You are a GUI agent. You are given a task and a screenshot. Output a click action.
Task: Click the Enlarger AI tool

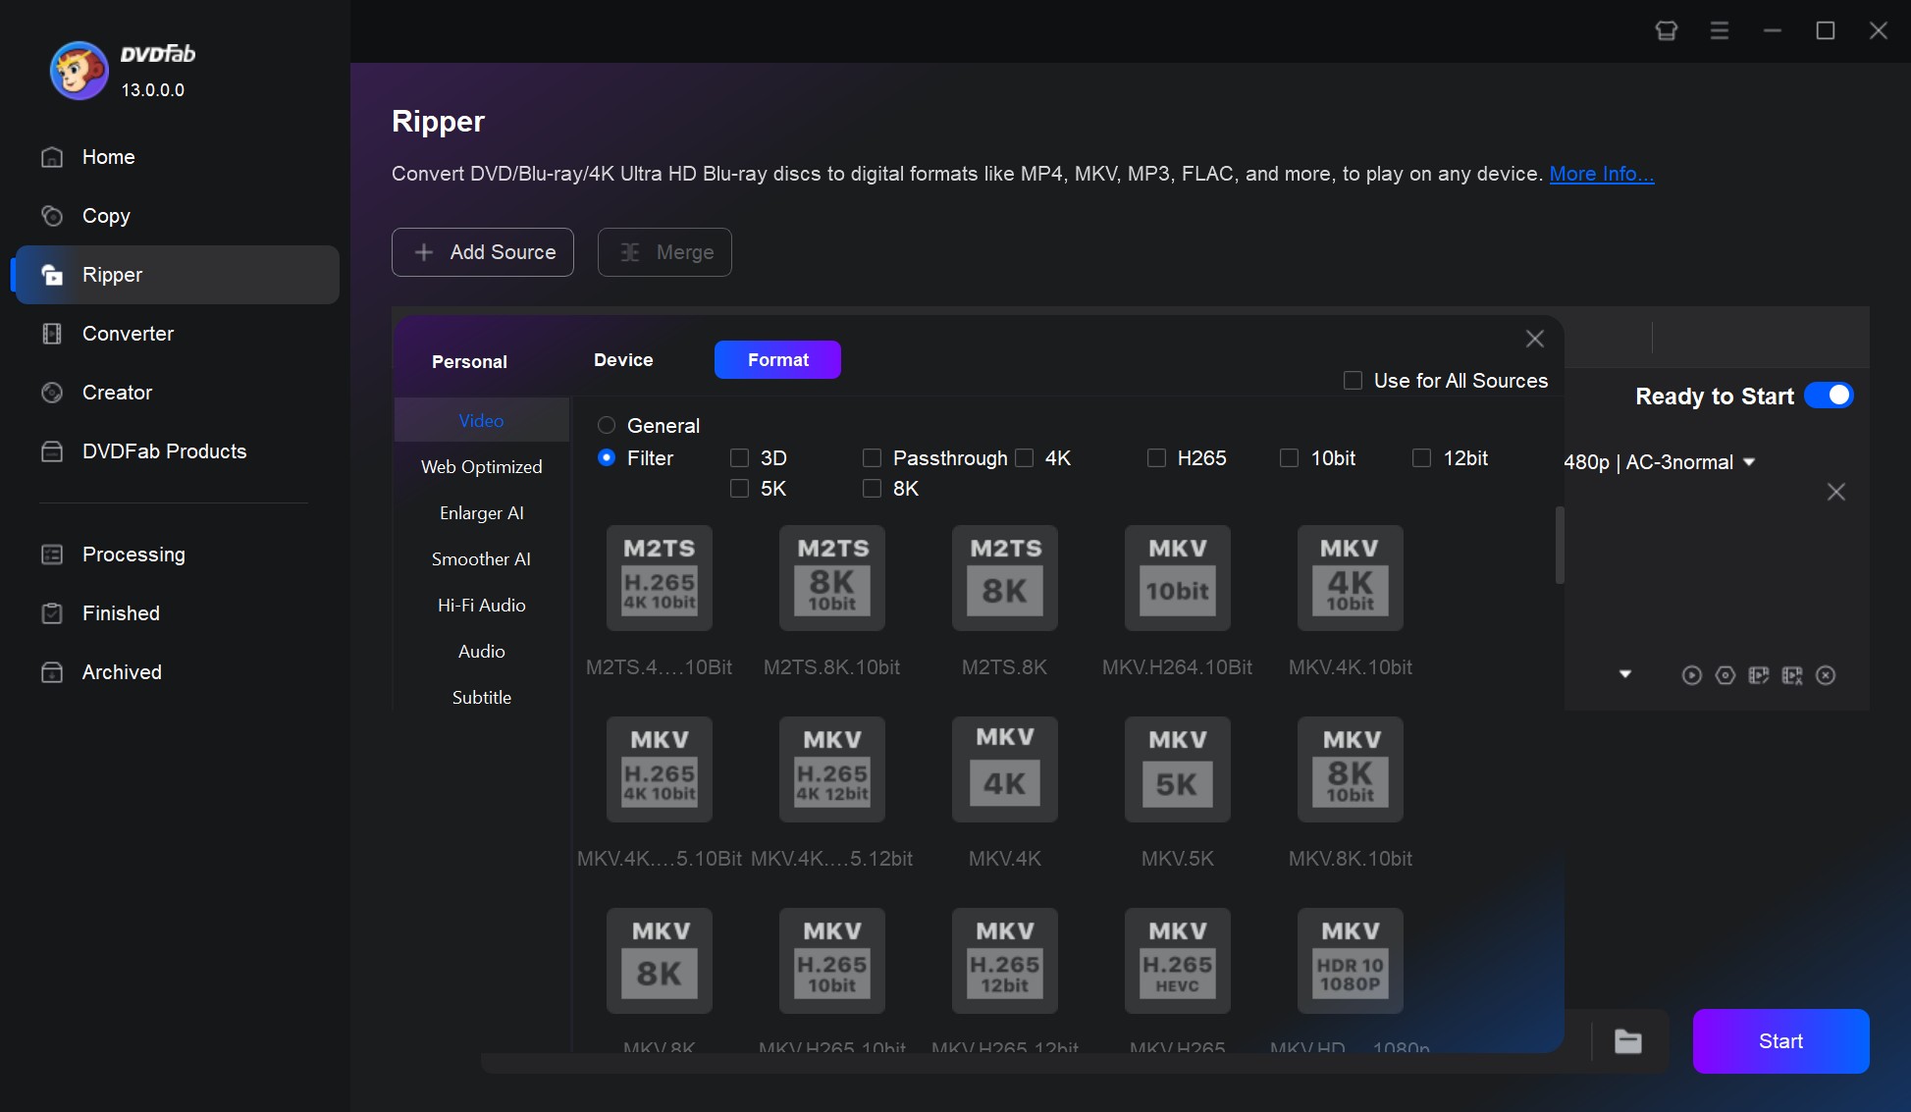pyautogui.click(x=480, y=512)
